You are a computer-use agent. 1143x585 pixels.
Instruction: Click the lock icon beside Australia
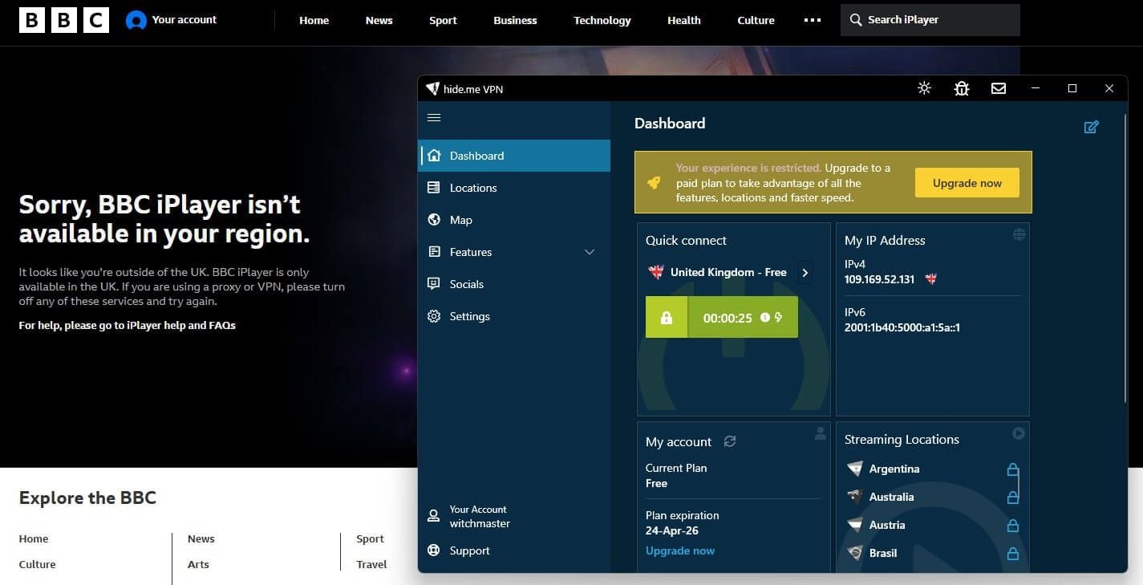(x=1013, y=497)
